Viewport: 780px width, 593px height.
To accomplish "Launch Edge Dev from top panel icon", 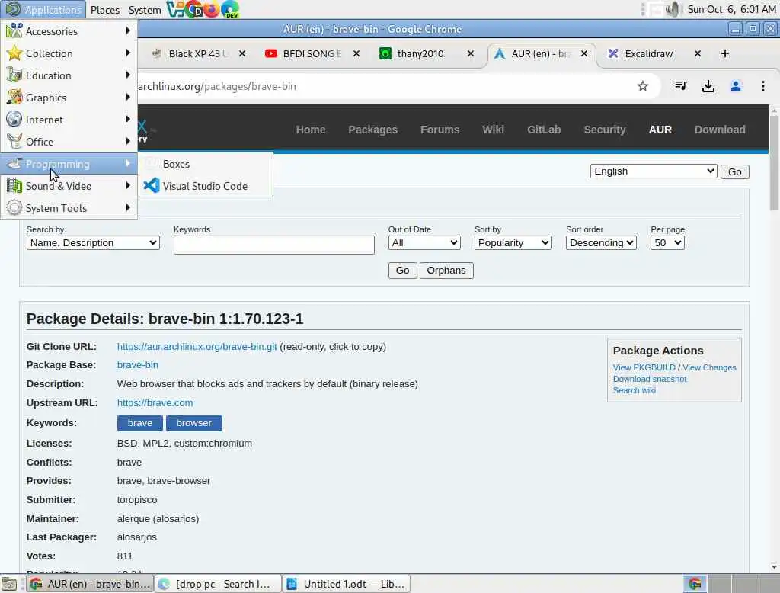I will [x=230, y=9].
